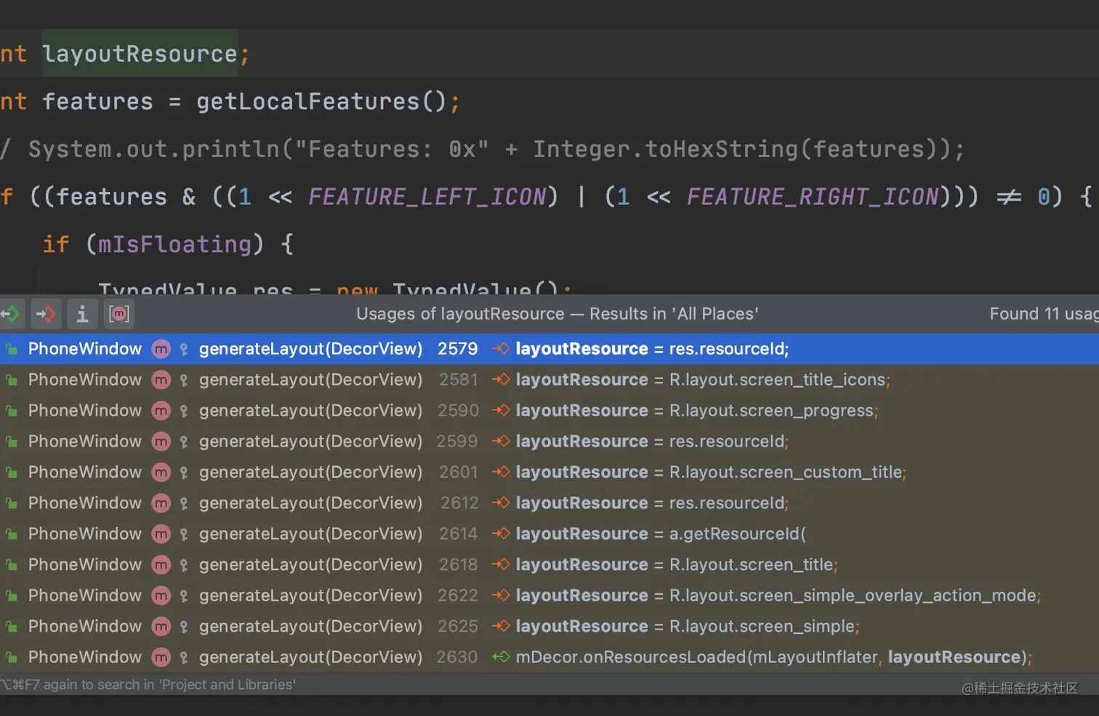Viewport: 1099px width, 716px height.
Task: Click the FEATURE_RIGHT_ICON constant in the editor
Action: (x=813, y=197)
